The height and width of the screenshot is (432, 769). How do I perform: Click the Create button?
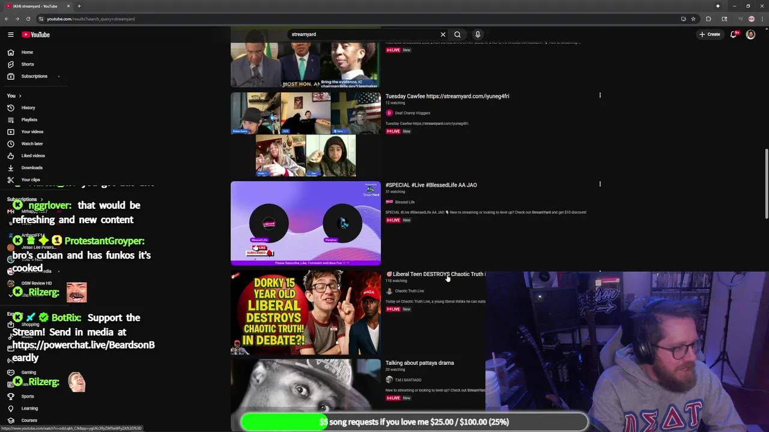[710, 34]
